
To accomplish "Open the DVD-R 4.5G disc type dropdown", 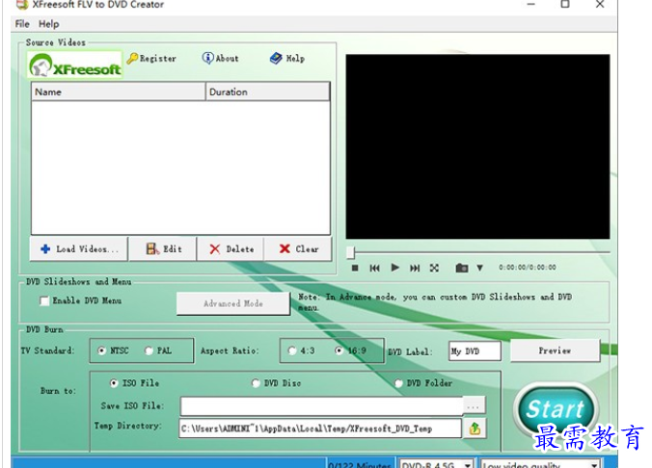I will click(x=436, y=464).
